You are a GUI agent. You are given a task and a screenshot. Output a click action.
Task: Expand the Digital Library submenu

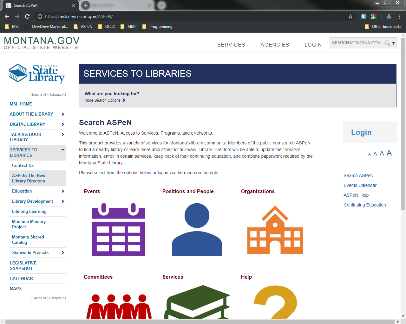[x=63, y=124]
